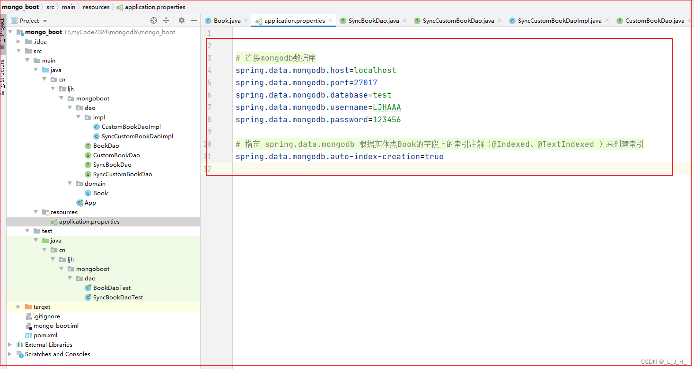Viewport: 694px width, 369px height.
Task: Click src breadcrumb in navigation bar
Action: coord(50,7)
